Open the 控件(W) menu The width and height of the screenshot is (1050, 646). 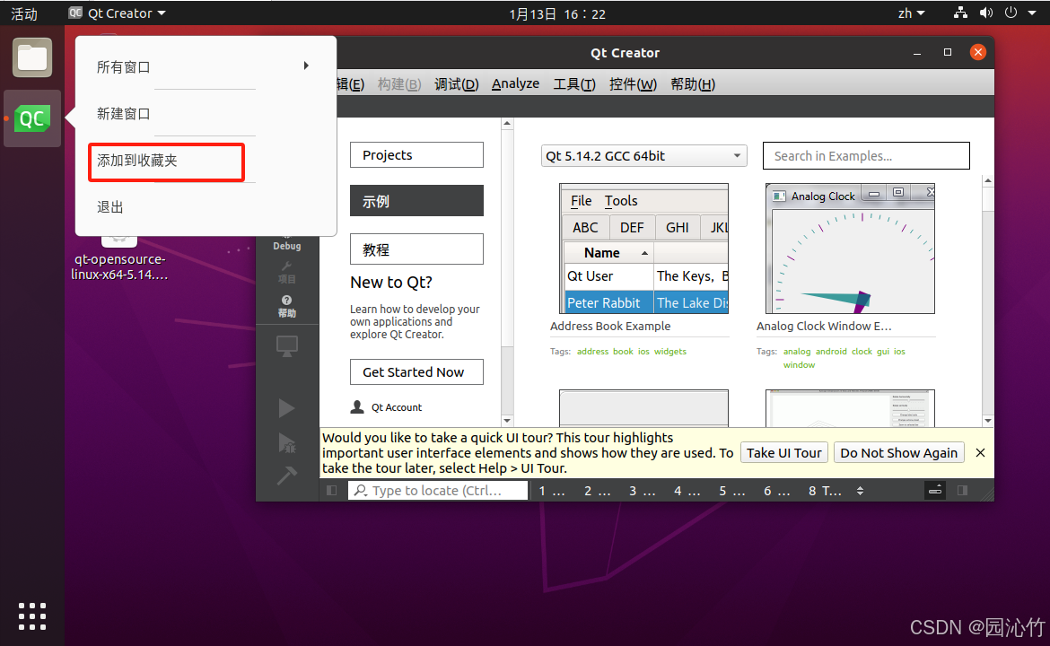click(x=633, y=84)
